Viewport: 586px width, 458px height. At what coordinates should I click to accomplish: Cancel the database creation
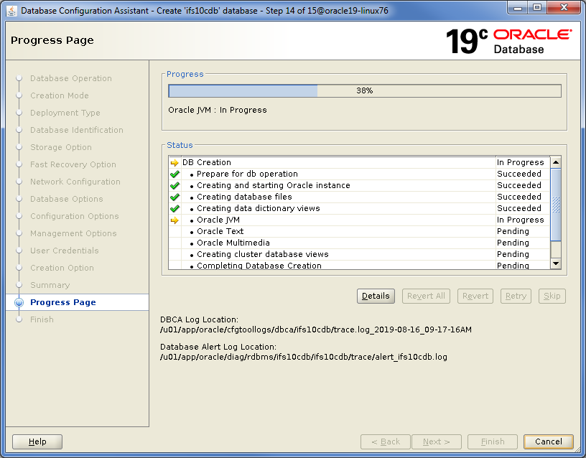point(548,441)
